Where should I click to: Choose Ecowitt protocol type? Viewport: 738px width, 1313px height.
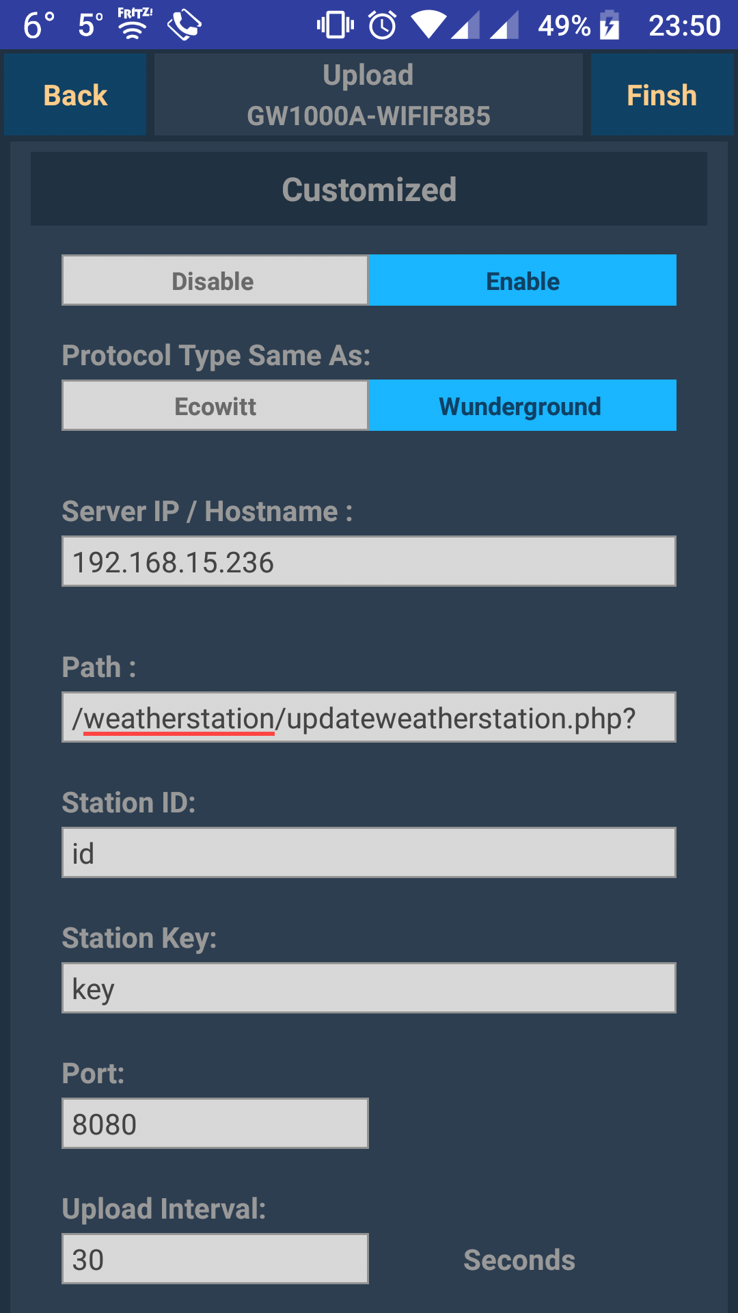pos(215,406)
